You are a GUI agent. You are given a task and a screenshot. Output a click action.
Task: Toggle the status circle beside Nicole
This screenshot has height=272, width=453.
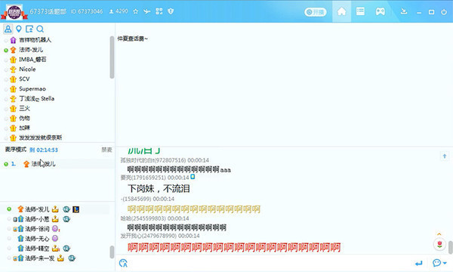point(6,70)
